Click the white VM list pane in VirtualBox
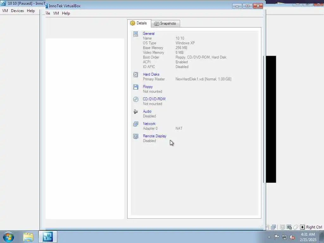 click(x=85, y=128)
